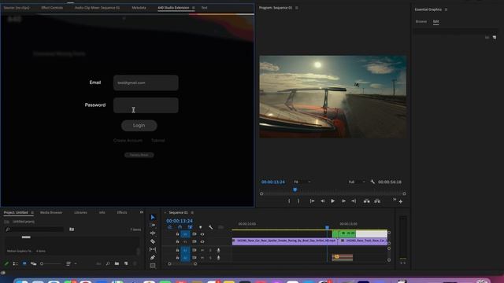Open the Effects tab in Project panel
Image resolution: width=504 pixels, height=283 pixels.
click(122, 212)
